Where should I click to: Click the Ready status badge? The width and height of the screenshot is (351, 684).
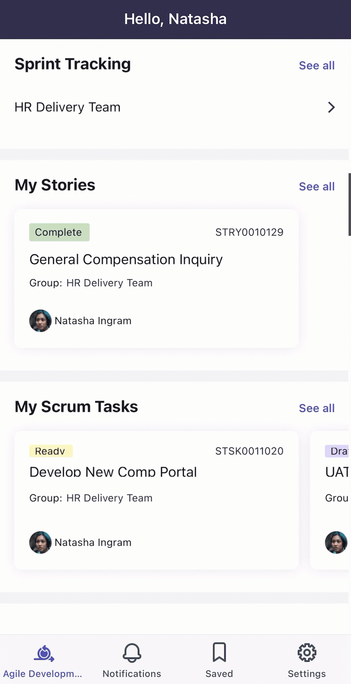(x=51, y=451)
